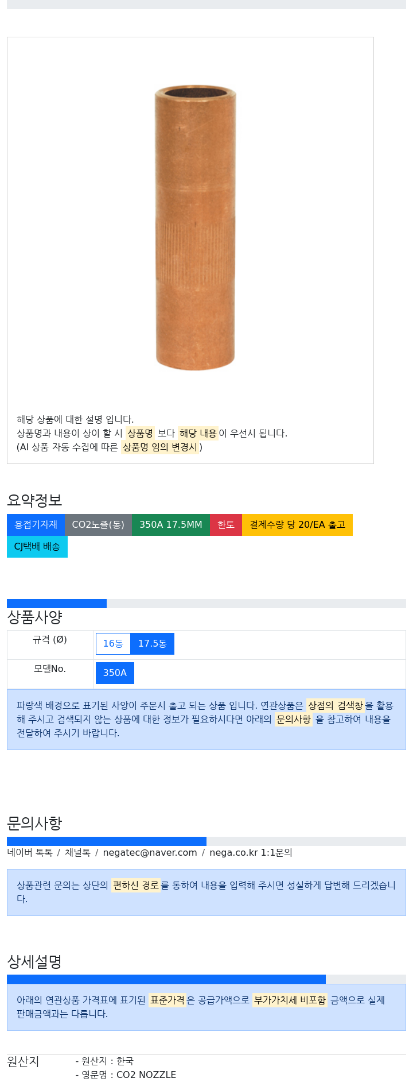413x1082 pixels.
Task: Select the 350A 17.5MM green tag
Action: point(171,525)
